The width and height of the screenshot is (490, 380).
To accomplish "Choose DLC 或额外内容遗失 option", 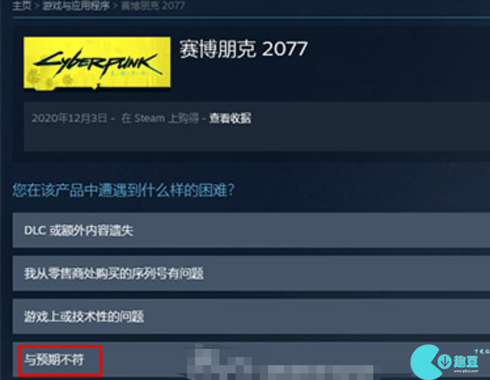I will 251,230.
